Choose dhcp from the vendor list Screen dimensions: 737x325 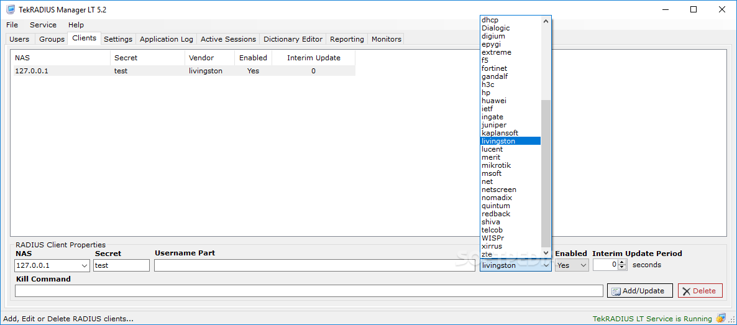tap(510, 21)
